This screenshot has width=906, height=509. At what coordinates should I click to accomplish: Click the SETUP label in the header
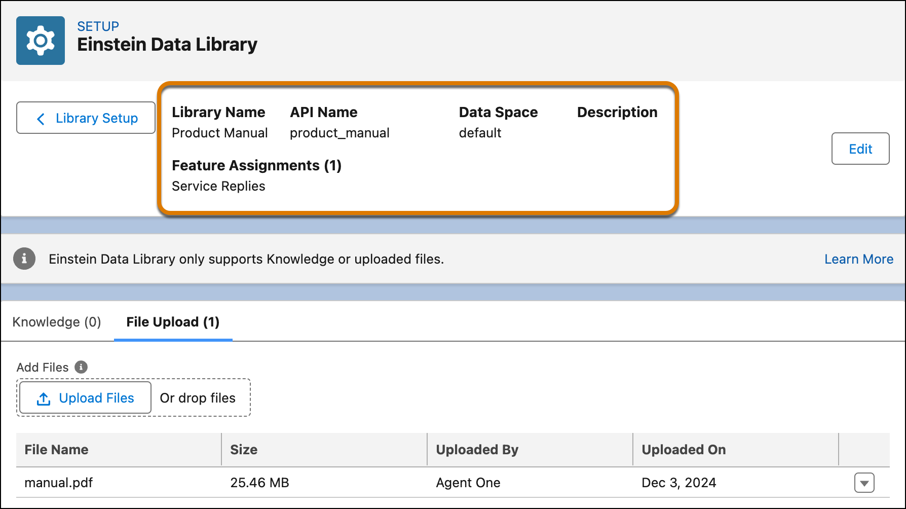[98, 26]
